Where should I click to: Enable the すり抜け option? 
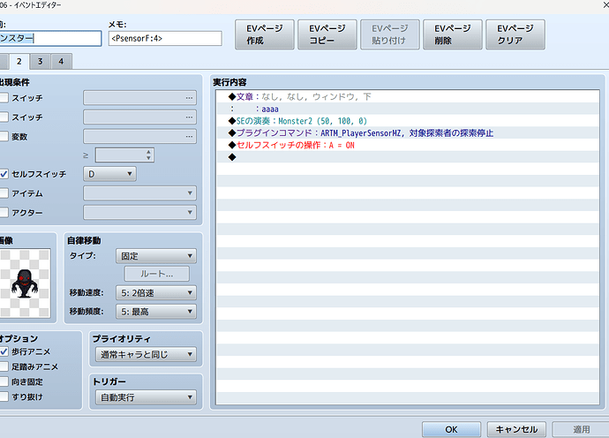4,396
